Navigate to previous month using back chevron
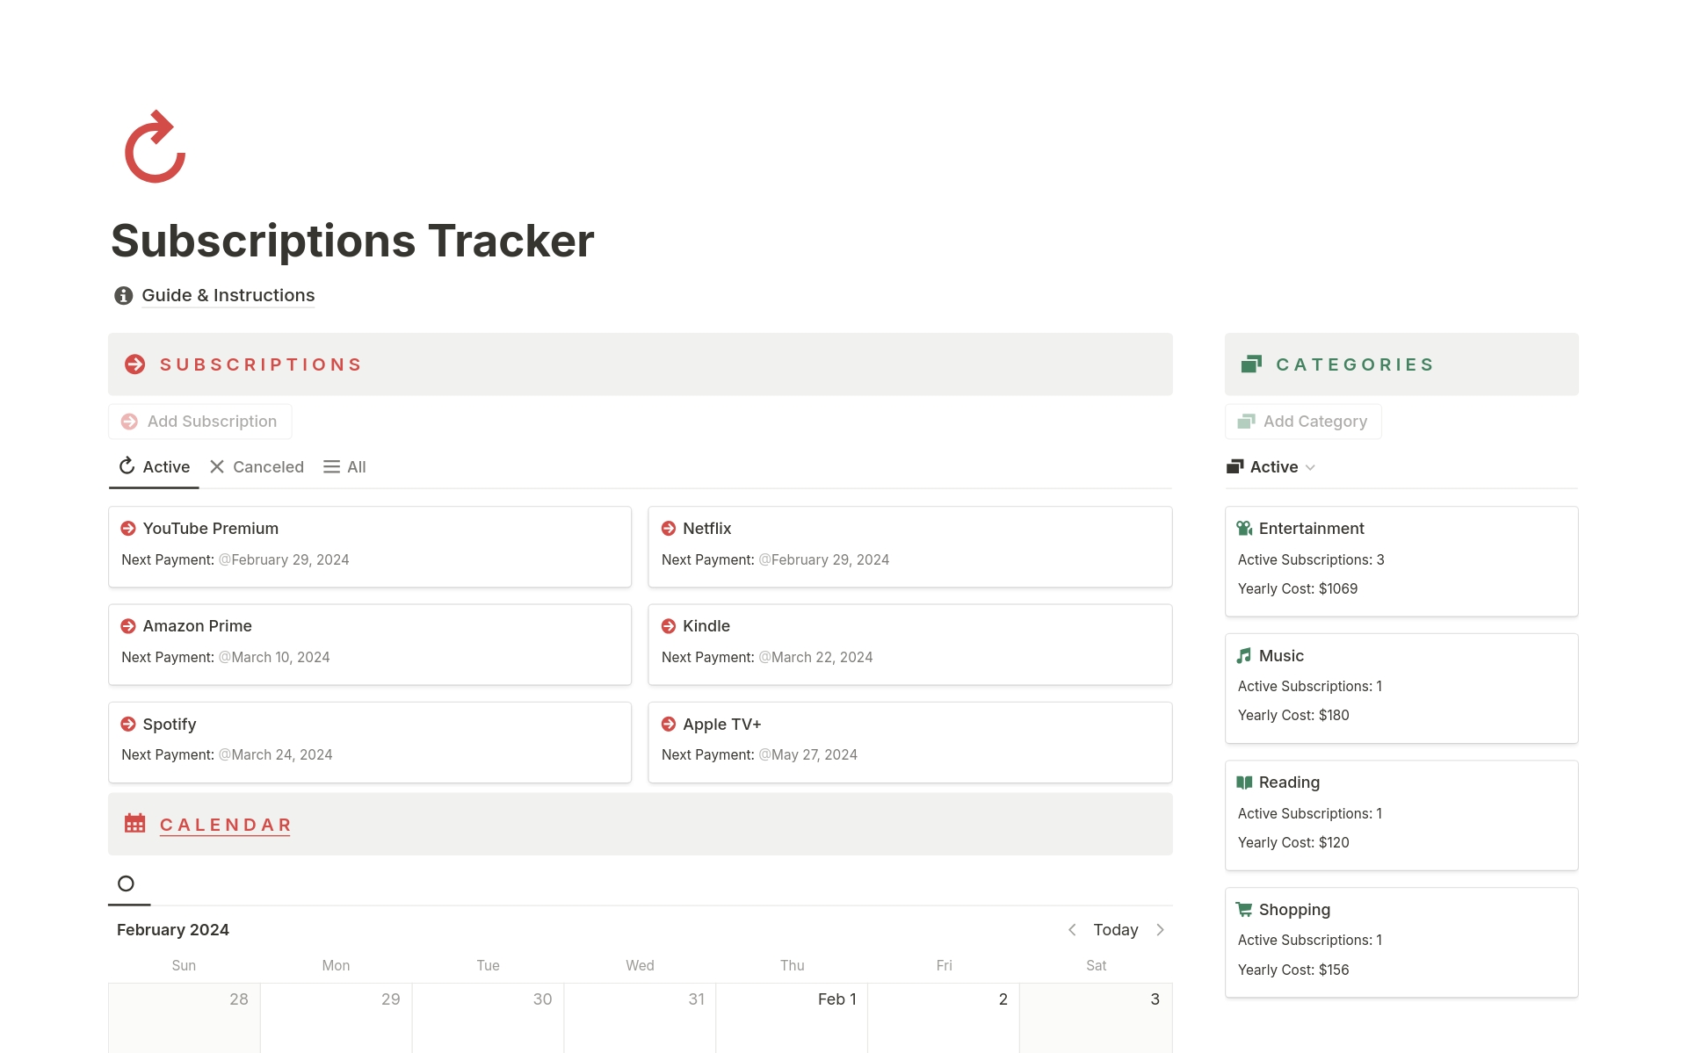This screenshot has width=1687, height=1053. (x=1070, y=929)
